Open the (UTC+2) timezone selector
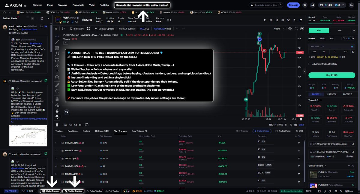The width and height of the screenshot is (360, 194). [x=278, y=125]
